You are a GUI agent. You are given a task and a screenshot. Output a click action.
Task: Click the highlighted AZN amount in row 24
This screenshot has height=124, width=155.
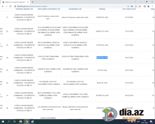coord(102,58)
